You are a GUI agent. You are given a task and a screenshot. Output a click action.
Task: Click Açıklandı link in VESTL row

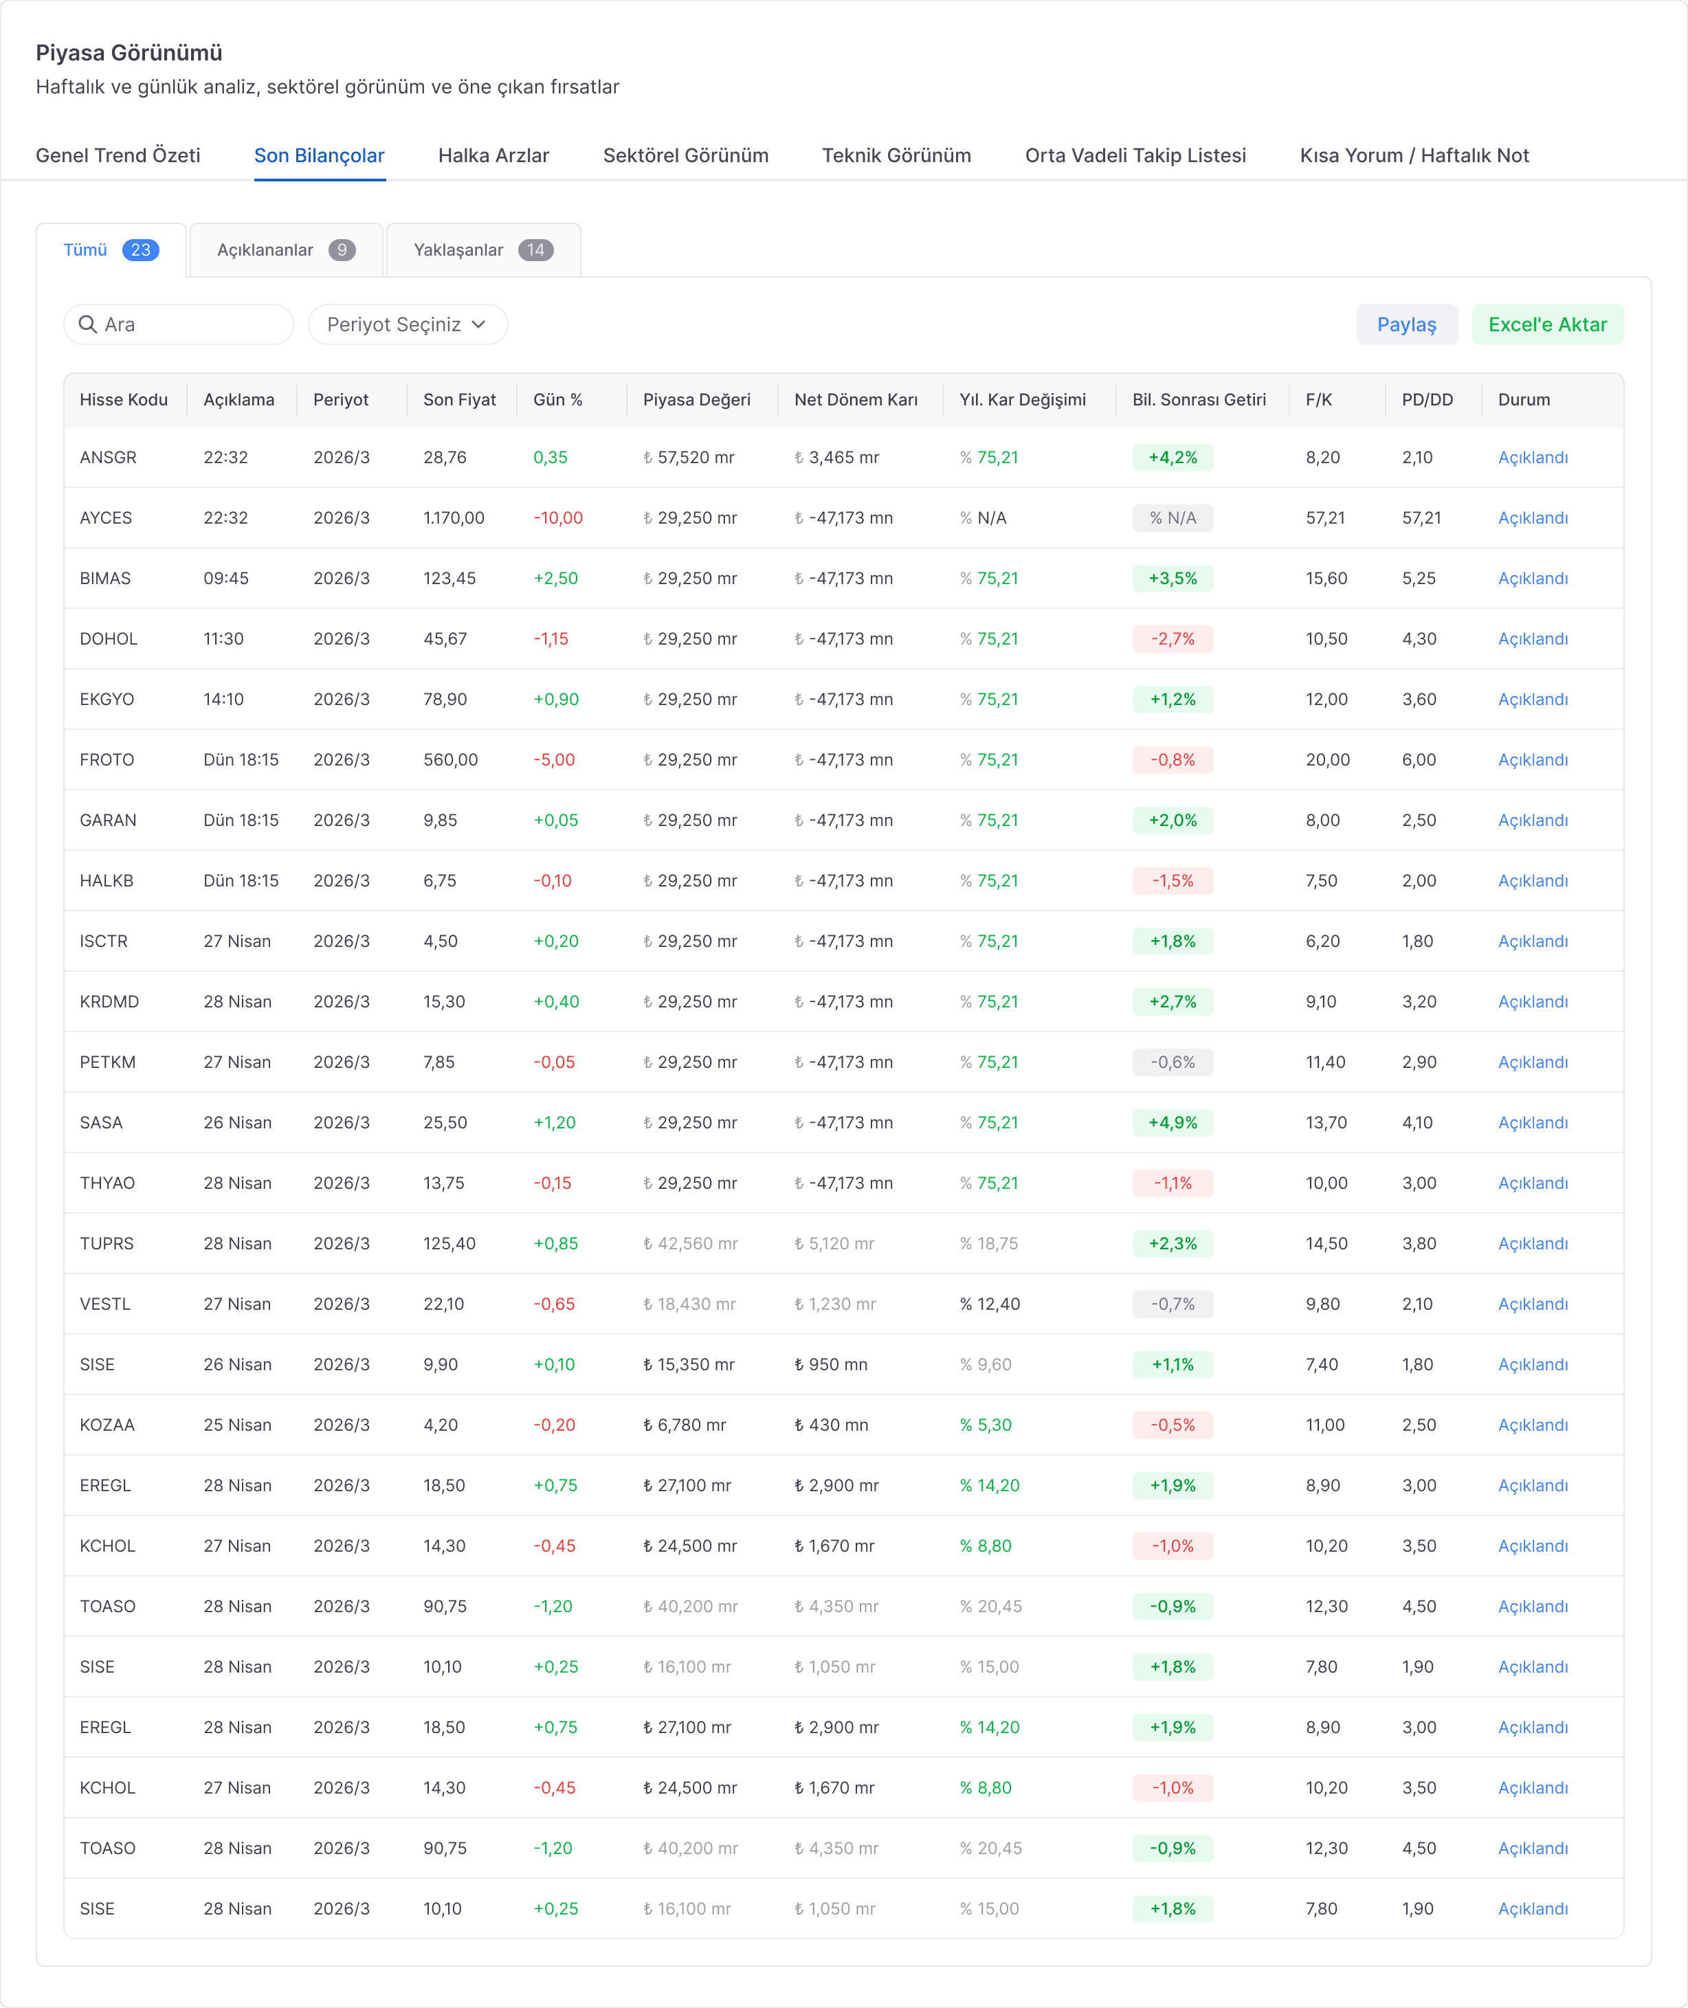[x=1533, y=1304]
